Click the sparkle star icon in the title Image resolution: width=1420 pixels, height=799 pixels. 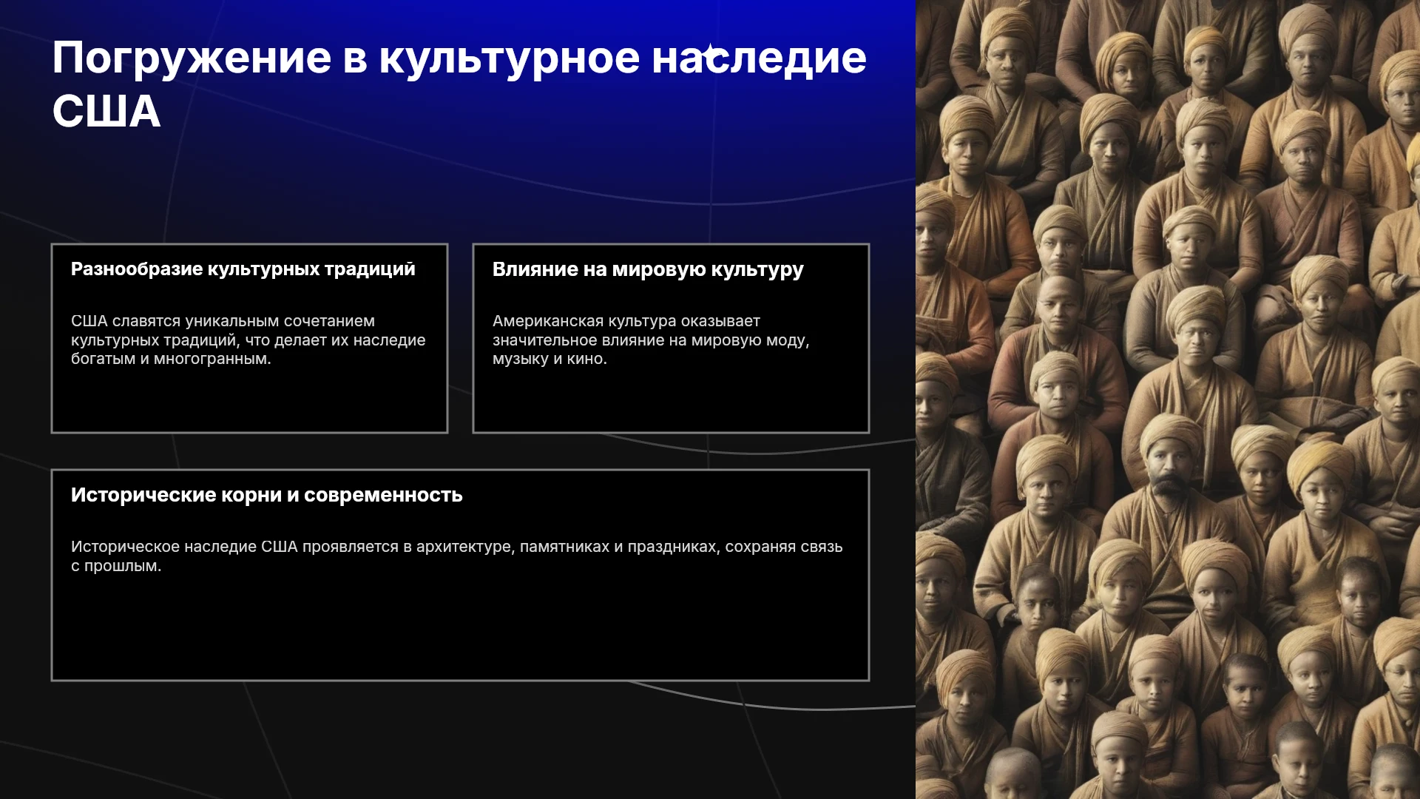click(x=710, y=54)
